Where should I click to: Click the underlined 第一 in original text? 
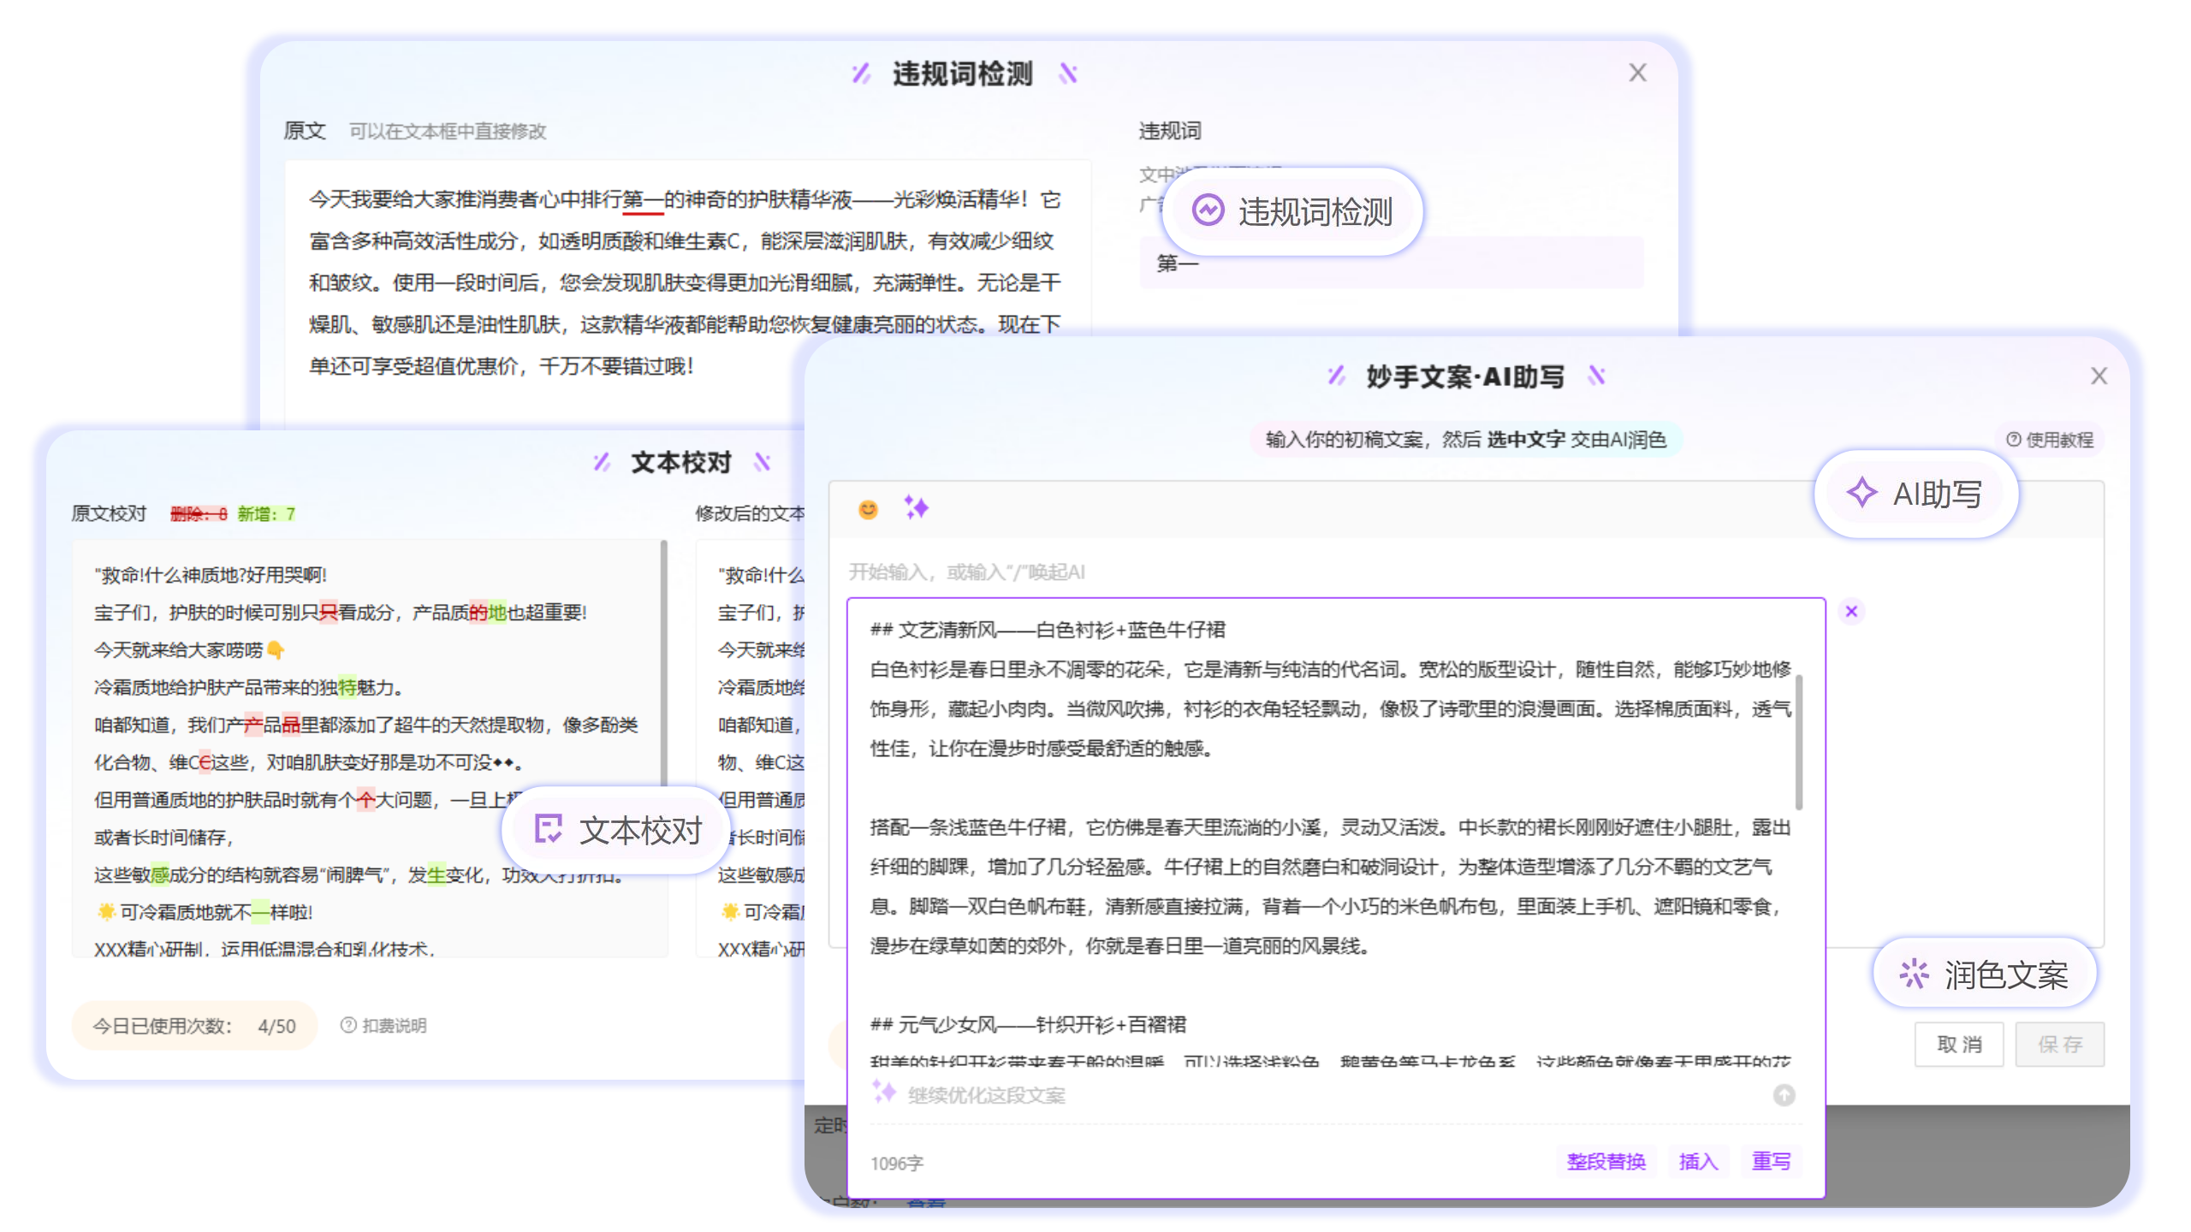(643, 200)
